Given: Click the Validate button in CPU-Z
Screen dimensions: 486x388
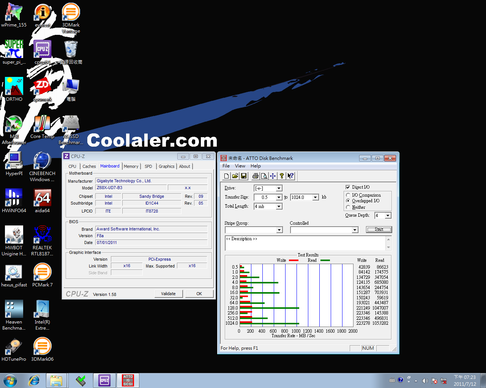Looking at the screenshot, I should point(169,294).
